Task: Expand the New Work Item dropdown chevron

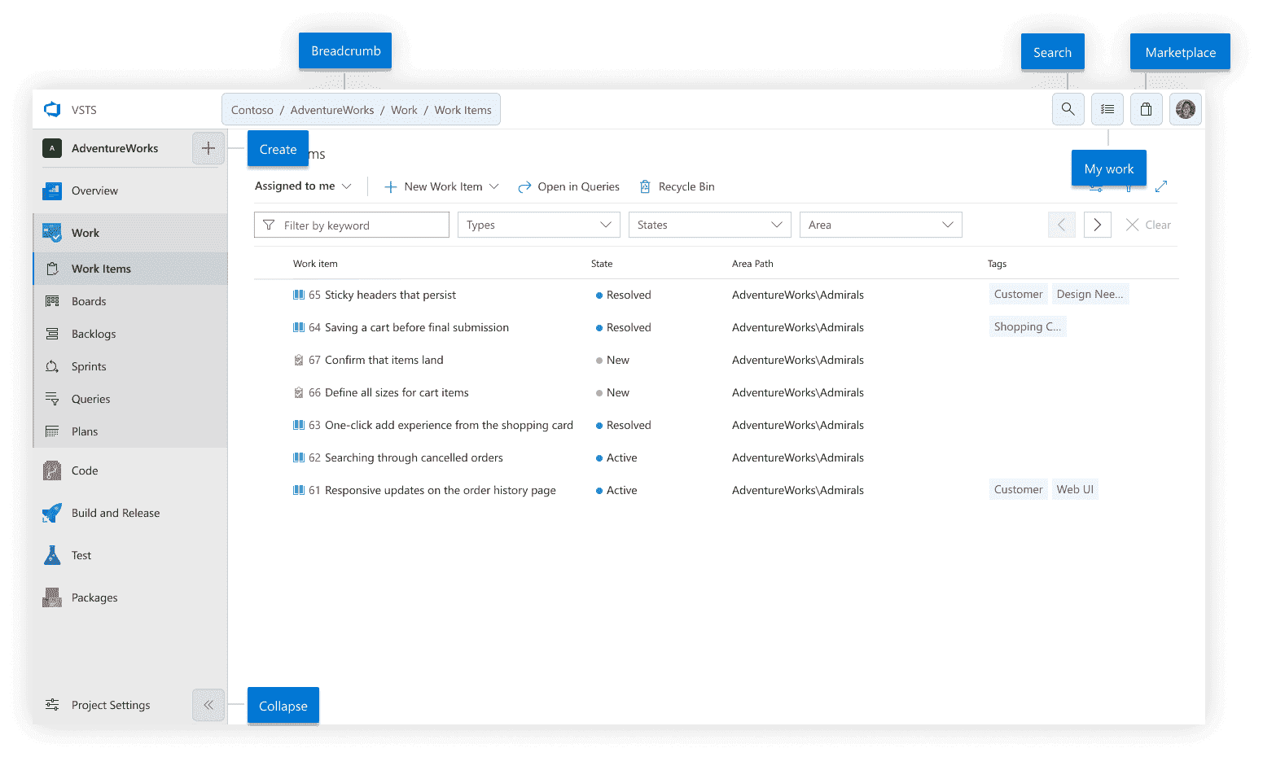Action: [x=493, y=186]
